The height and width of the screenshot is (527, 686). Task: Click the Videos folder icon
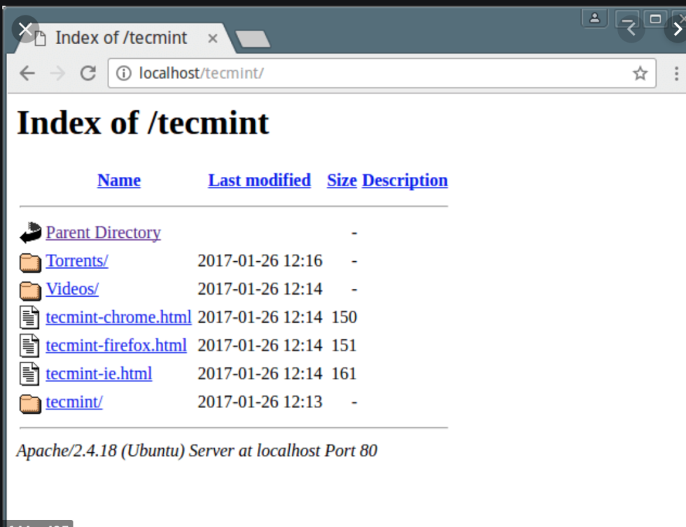(30, 290)
